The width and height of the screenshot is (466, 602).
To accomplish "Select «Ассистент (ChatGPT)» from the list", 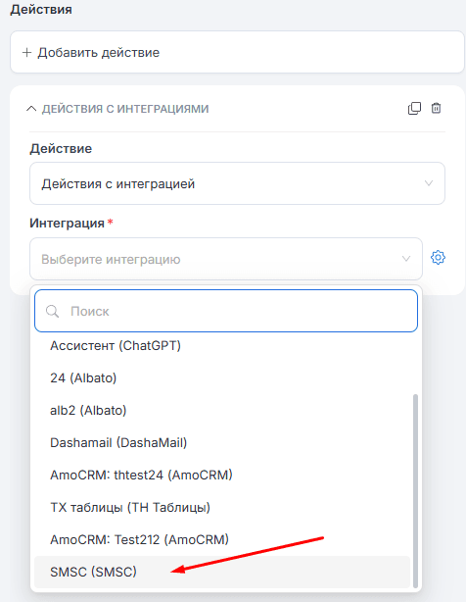I will point(222,345).
